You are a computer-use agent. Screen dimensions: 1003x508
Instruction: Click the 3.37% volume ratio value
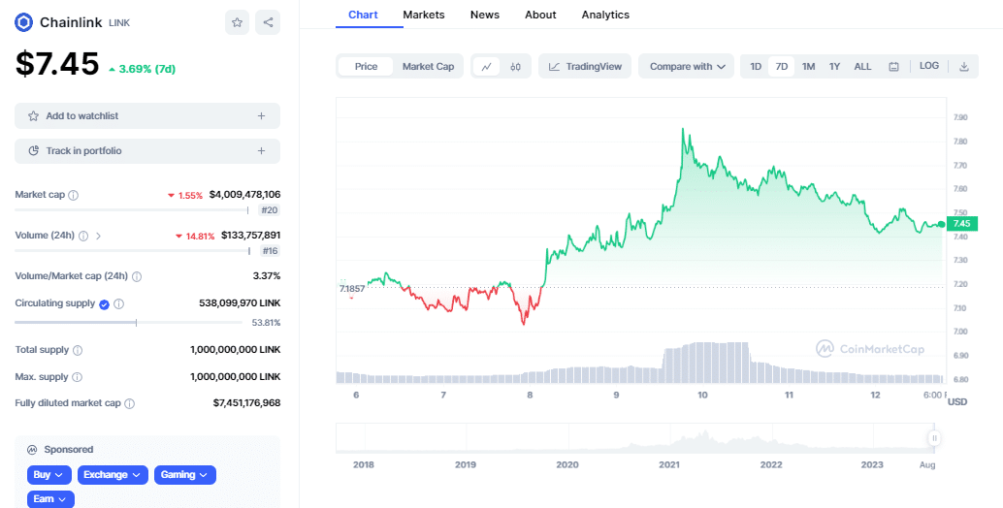click(x=266, y=276)
